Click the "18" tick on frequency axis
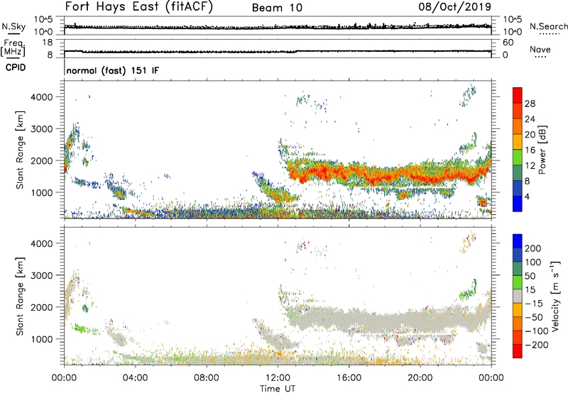 tap(48, 43)
